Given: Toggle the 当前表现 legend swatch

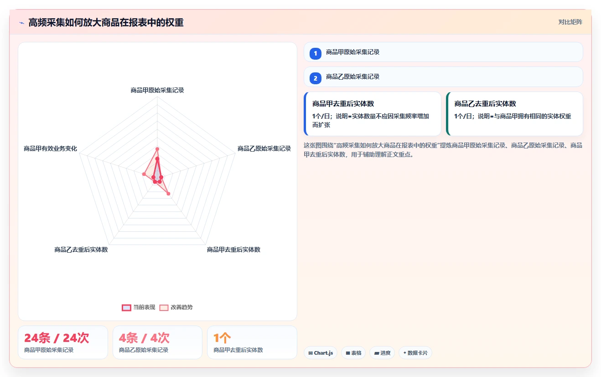Looking at the screenshot, I should (126, 307).
